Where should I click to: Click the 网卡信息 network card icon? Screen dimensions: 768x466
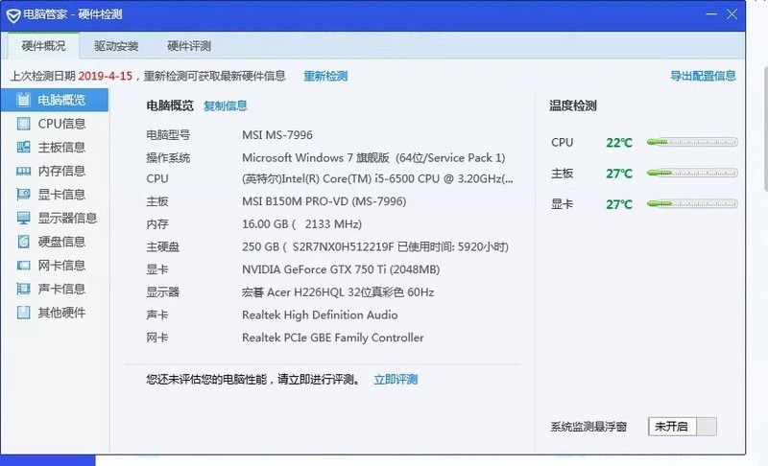point(23,265)
